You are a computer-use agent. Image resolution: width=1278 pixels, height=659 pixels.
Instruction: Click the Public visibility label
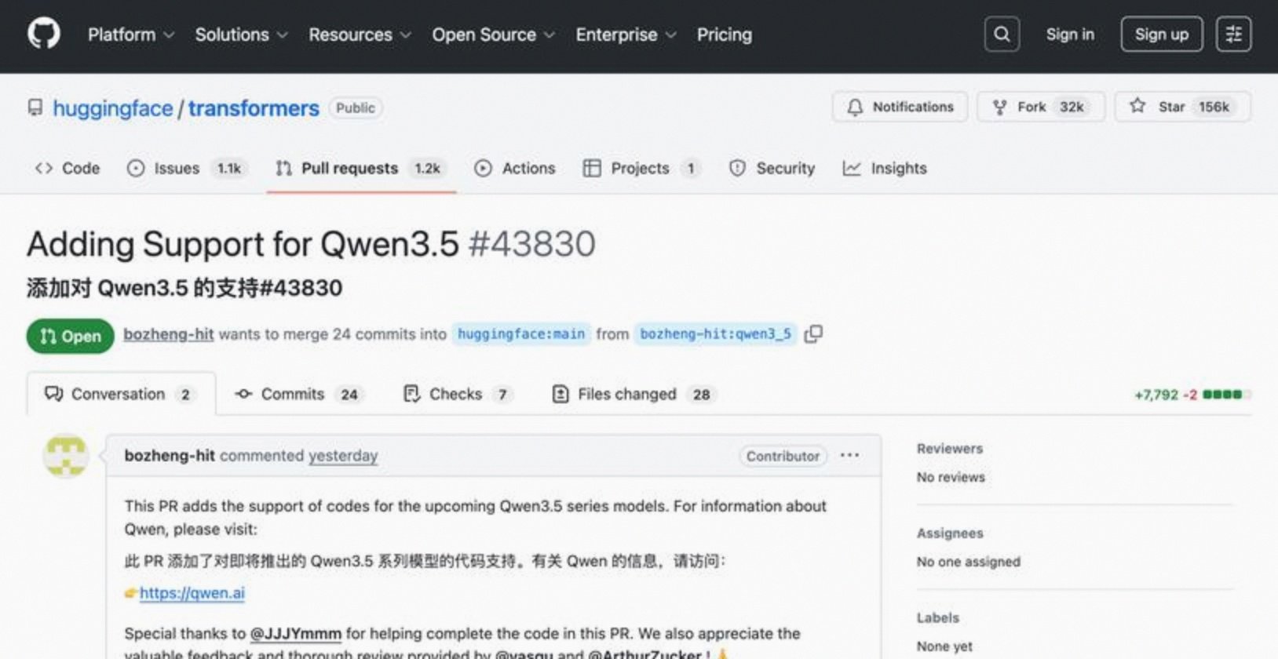[356, 107]
